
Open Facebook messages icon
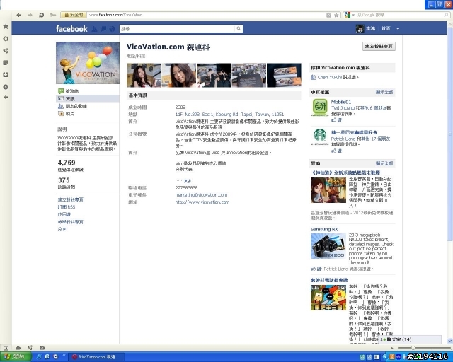pos(103,29)
